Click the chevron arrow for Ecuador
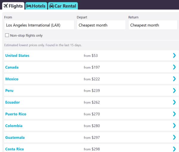The image size is (179, 152). [175, 102]
